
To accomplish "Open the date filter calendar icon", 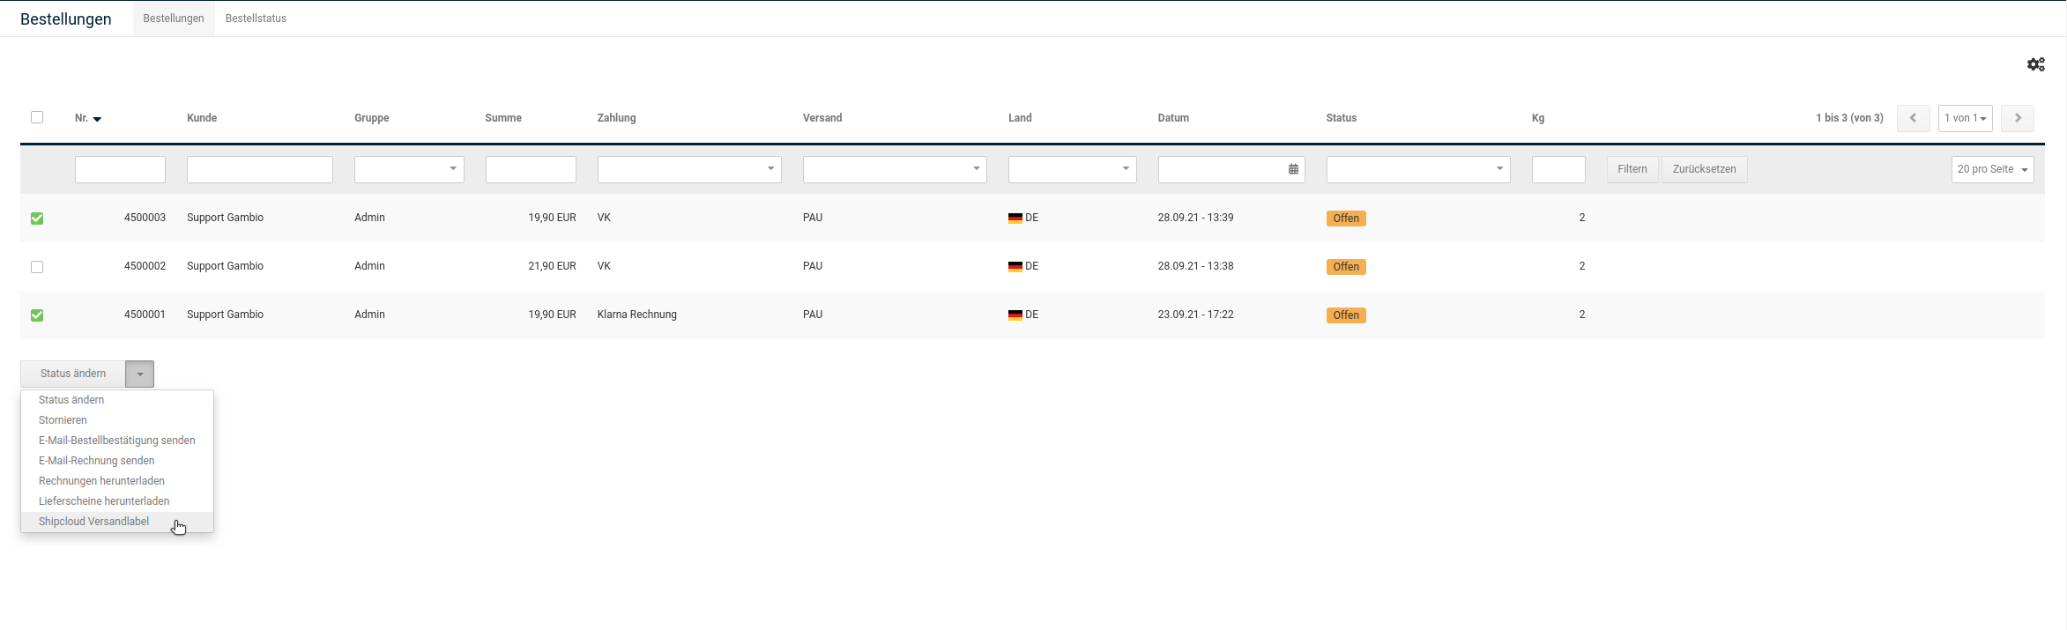I will (x=1293, y=169).
